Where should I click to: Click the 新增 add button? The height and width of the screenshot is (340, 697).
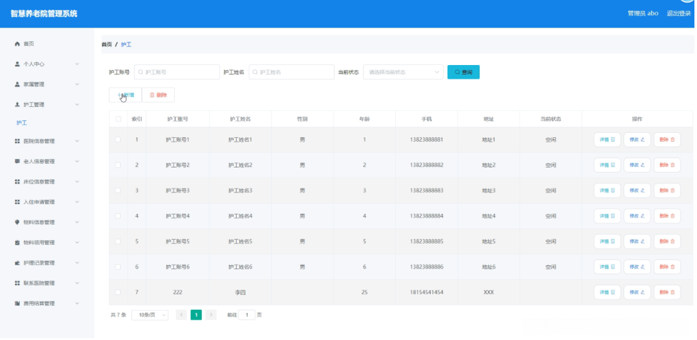[x=125, y=95]
